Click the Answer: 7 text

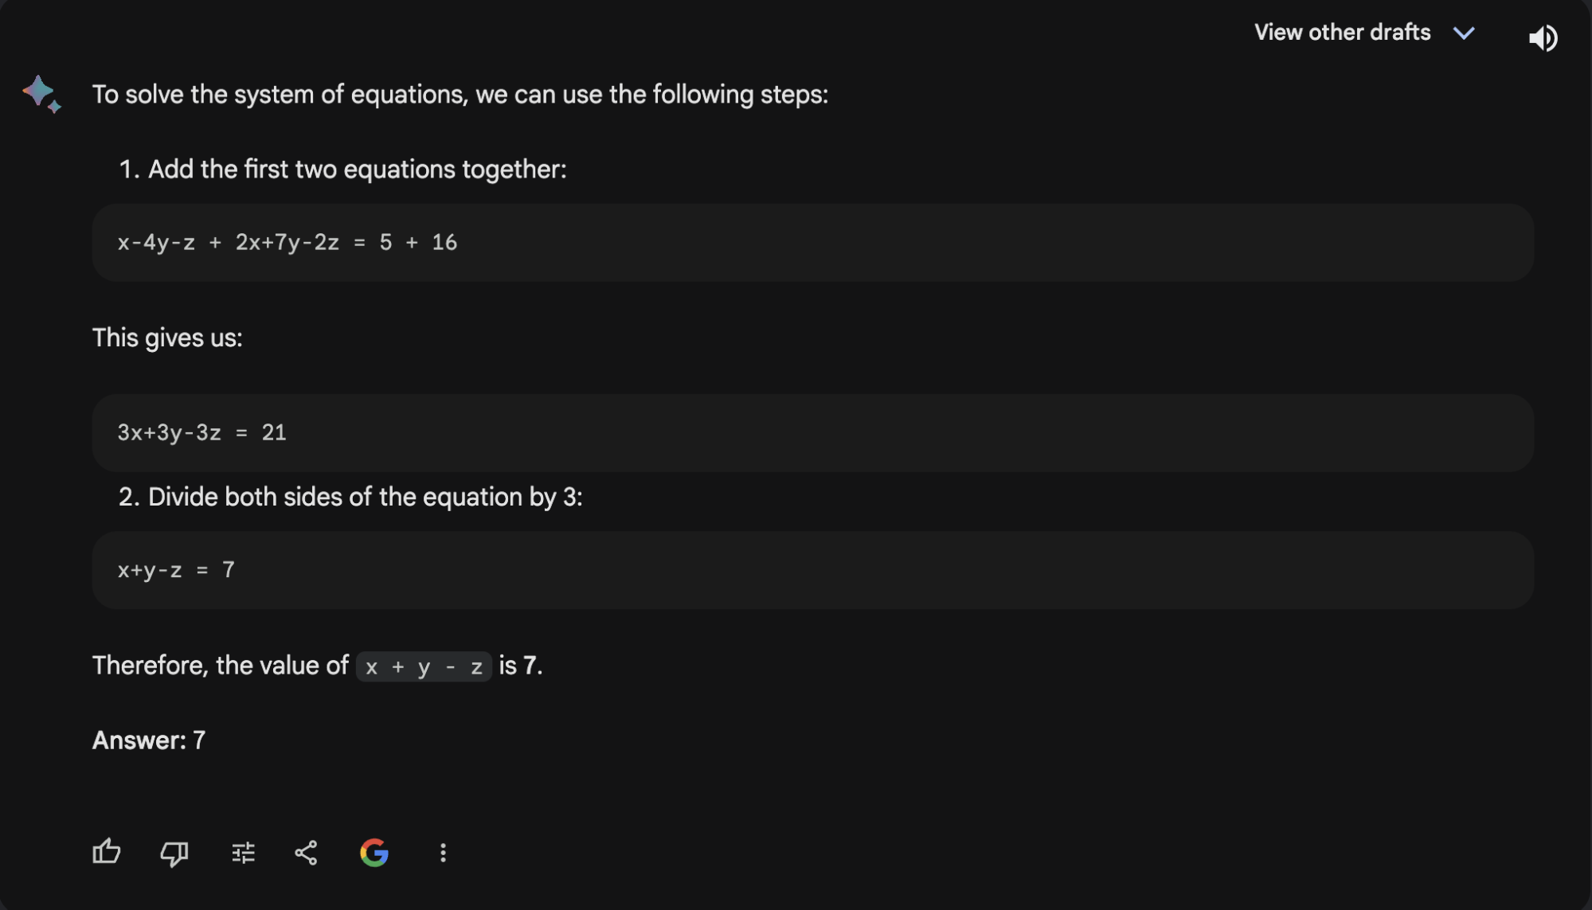click(149, 740)
